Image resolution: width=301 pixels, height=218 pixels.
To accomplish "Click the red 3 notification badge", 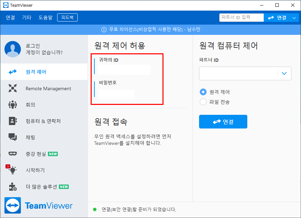I will click(x=8, y=166).
